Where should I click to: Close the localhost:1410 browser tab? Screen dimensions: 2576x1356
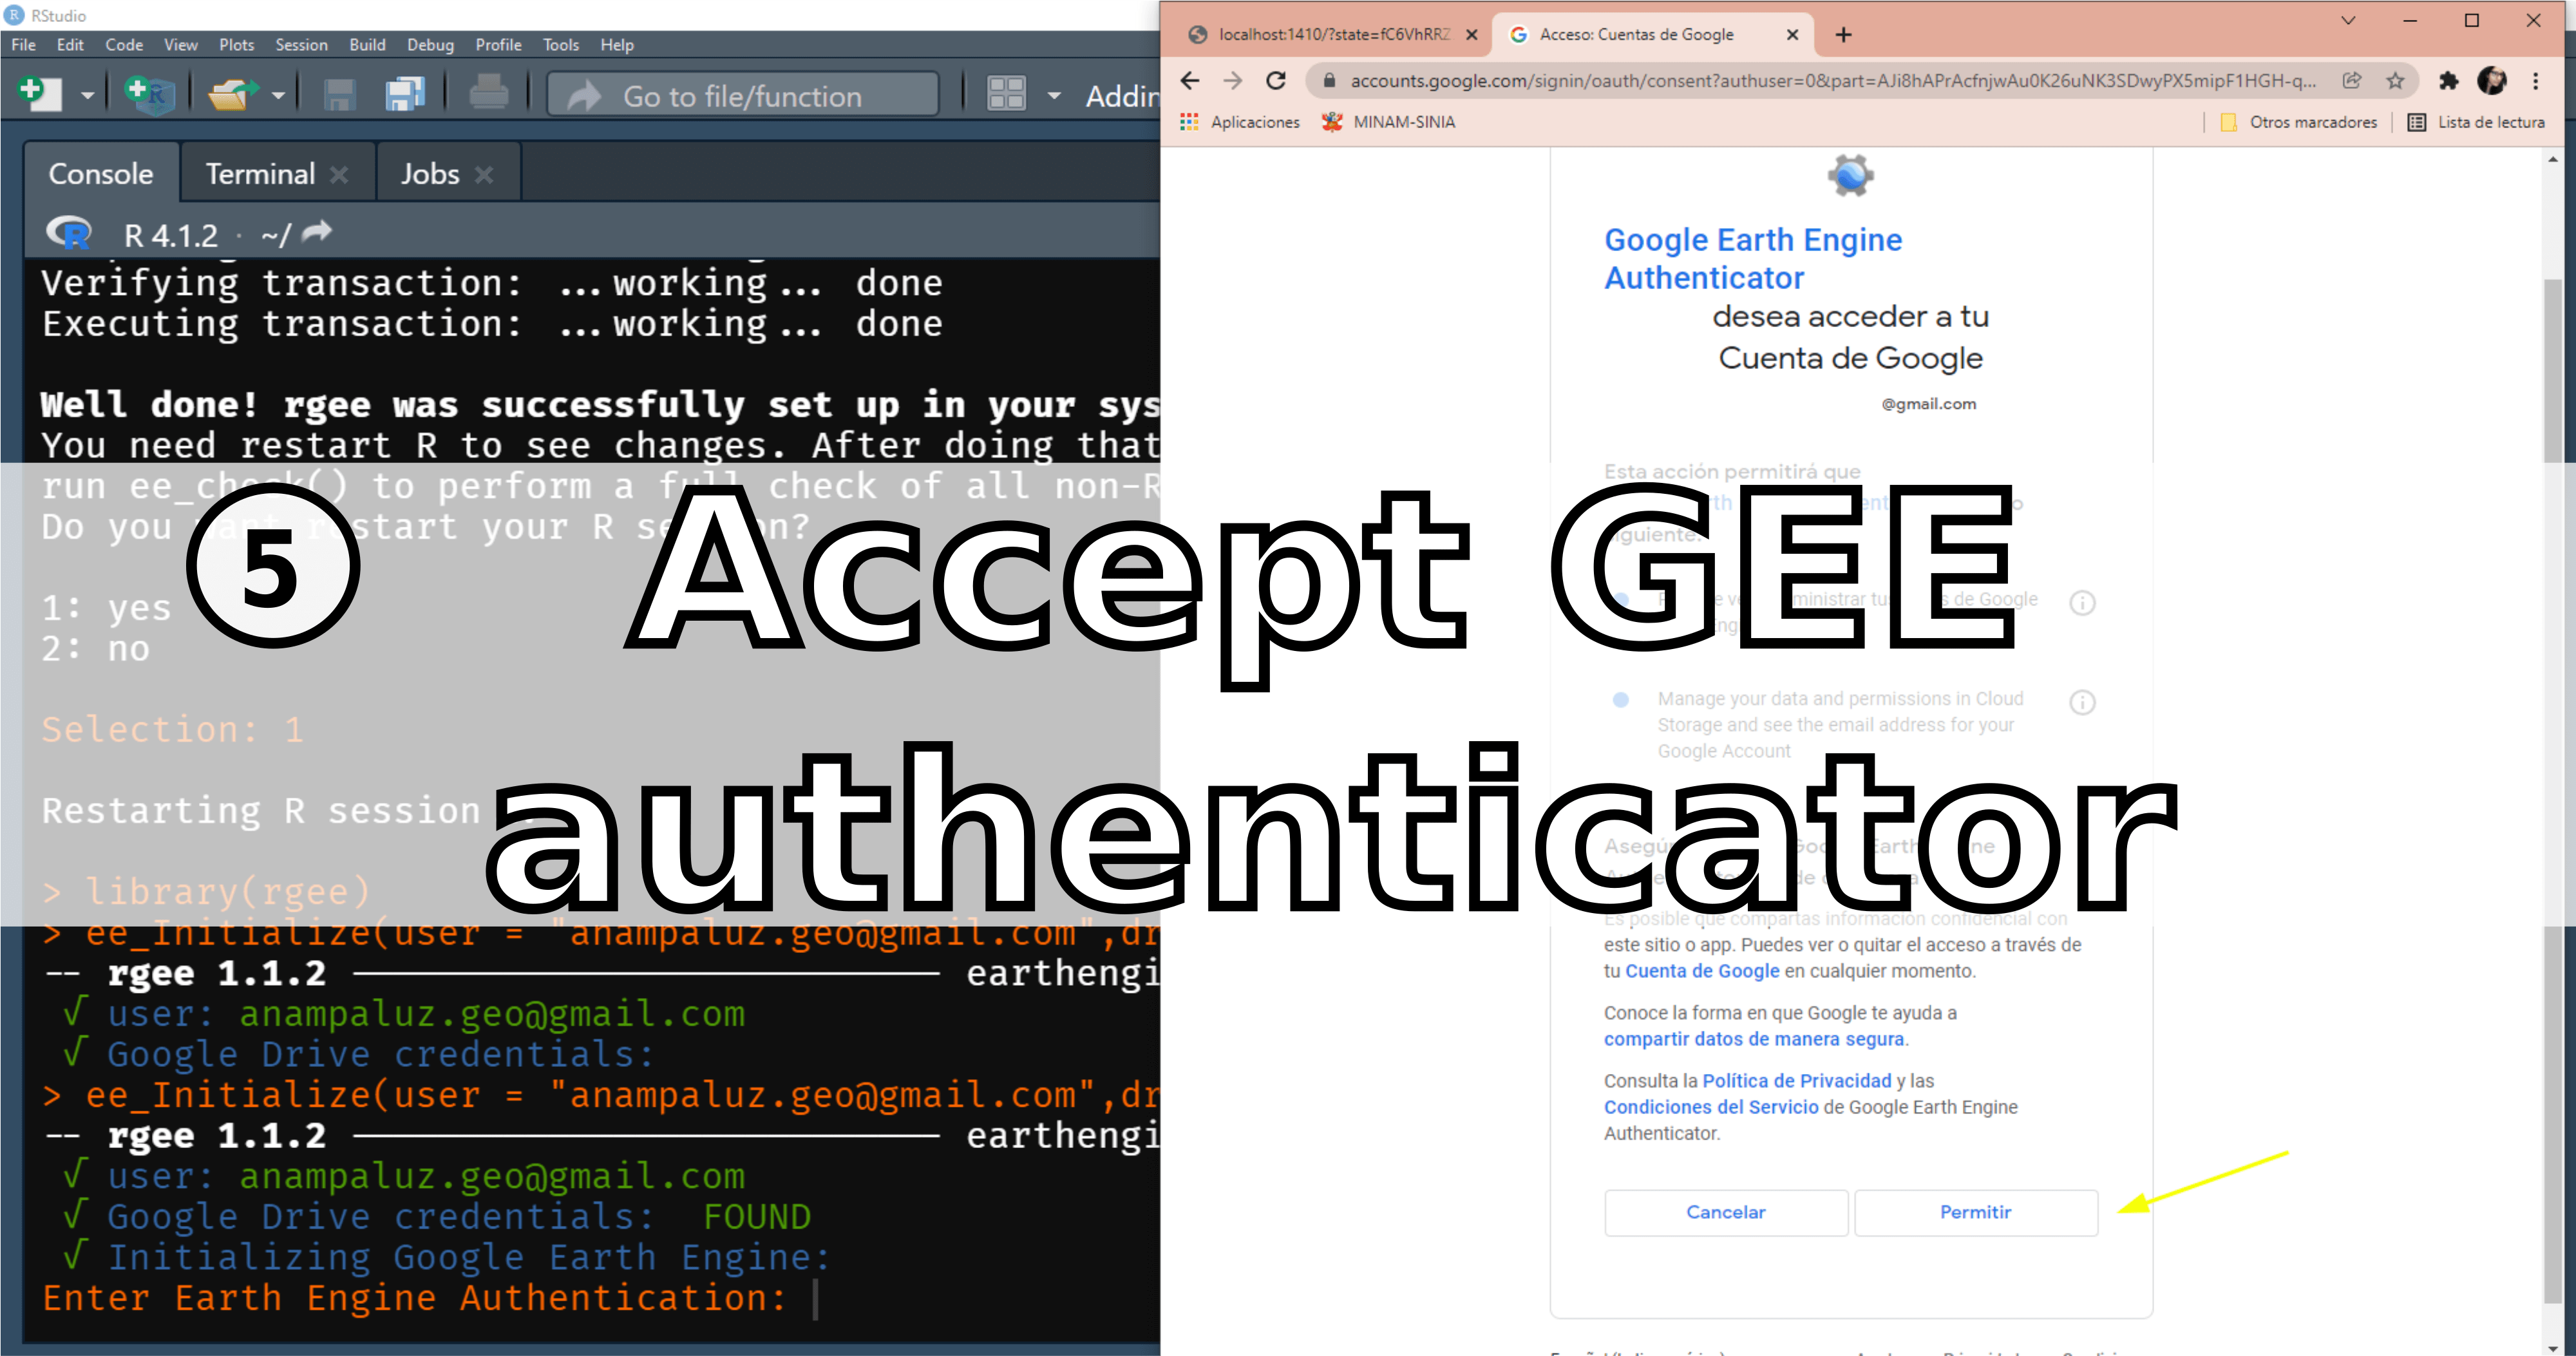[x=1471, y=35]
